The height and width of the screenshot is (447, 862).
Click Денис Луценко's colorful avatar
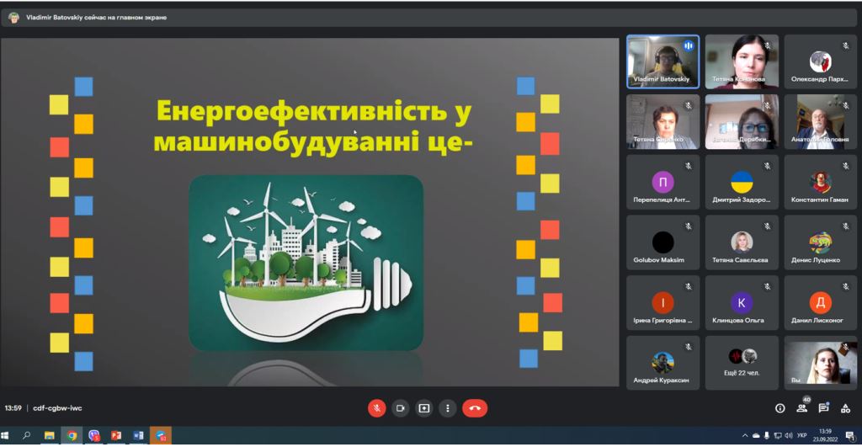click(820, 242)
